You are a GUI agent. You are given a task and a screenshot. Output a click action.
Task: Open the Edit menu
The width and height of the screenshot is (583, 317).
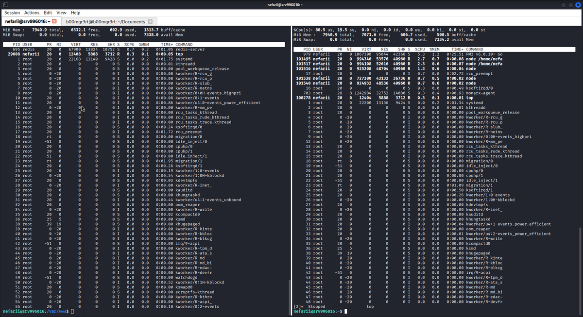[x=48, y=13]
